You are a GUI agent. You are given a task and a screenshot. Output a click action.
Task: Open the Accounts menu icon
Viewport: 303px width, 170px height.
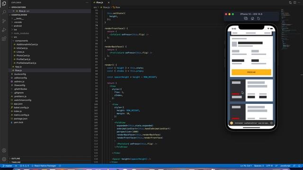pyautogui.click(x=4, y=151)
